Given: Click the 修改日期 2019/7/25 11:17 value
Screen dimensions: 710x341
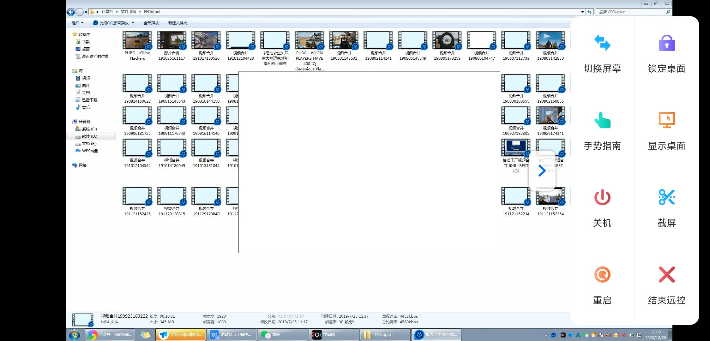Looking at the screenshot, I should pyautogui.click(x=292, y=322).
